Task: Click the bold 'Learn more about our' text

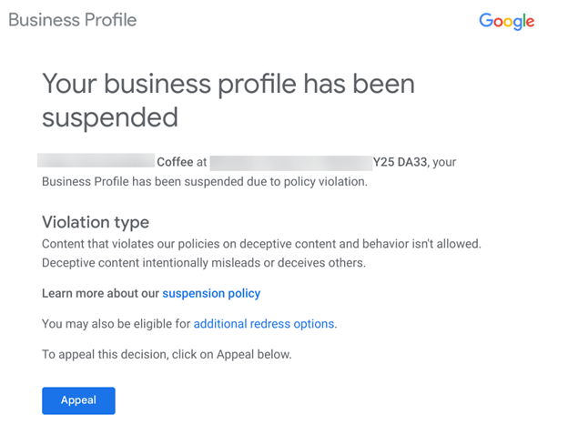Action: [x=100, y=293]
